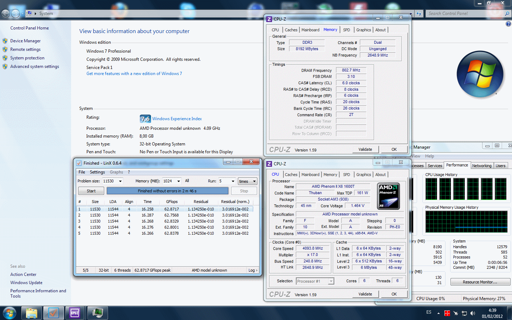Click the Control Panel help question icon
This screenshot has height=320, width=512.
tap(508, 24)
